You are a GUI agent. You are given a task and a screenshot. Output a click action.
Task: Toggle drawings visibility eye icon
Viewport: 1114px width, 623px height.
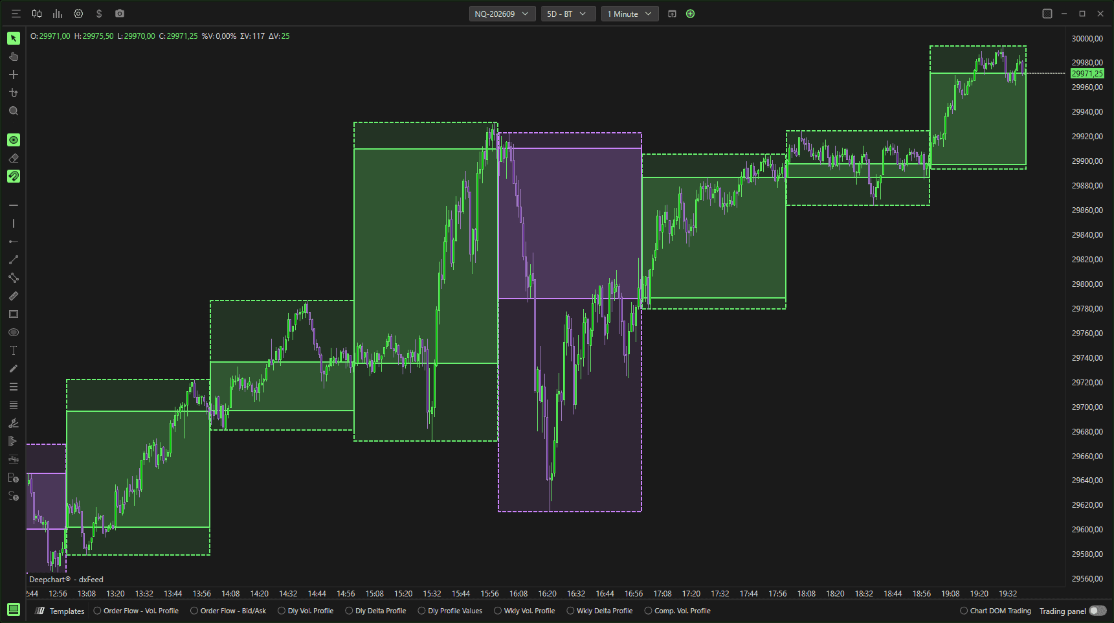[x=14, y=140]
